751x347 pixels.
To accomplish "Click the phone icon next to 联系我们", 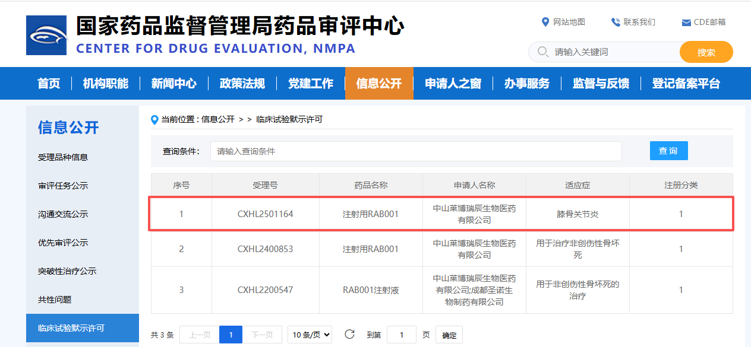I will click(614, 22).
